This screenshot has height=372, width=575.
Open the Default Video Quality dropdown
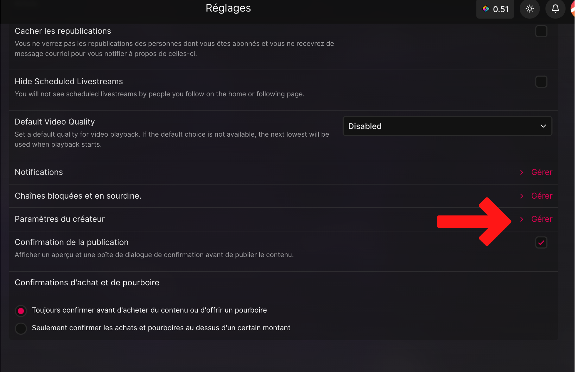coord(447,126)
